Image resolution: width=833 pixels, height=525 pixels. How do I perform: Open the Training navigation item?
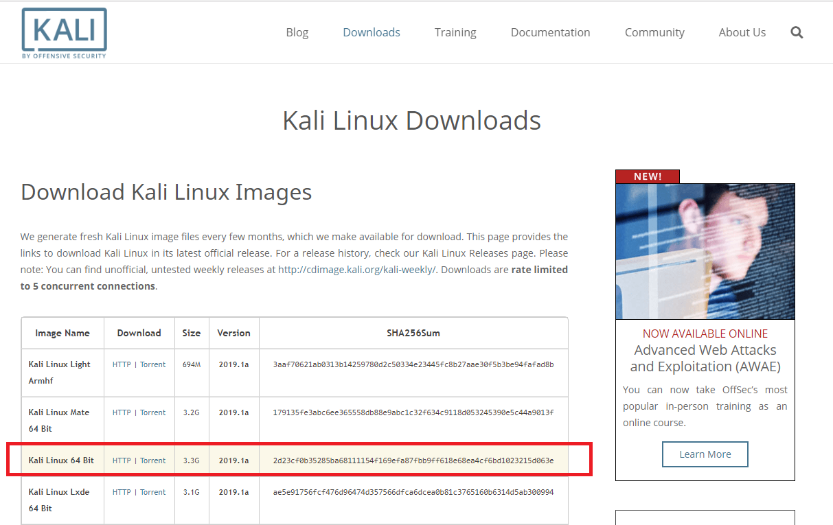point(455,32)
